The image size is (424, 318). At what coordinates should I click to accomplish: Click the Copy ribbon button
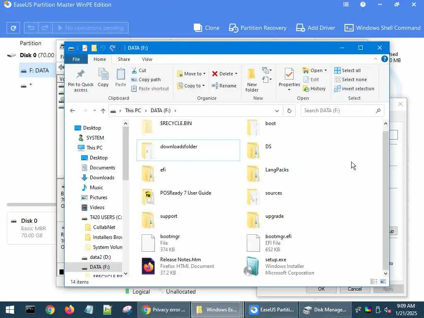pyautogui.click(x=103, y=78)
